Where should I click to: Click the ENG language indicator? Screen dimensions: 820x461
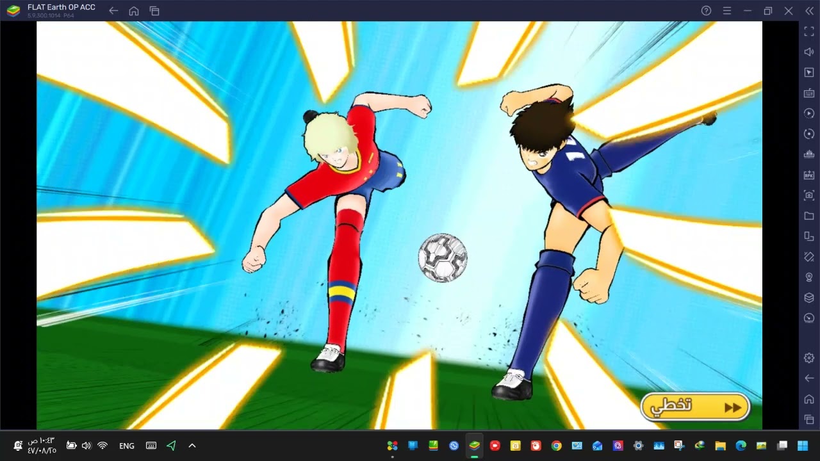127,446
